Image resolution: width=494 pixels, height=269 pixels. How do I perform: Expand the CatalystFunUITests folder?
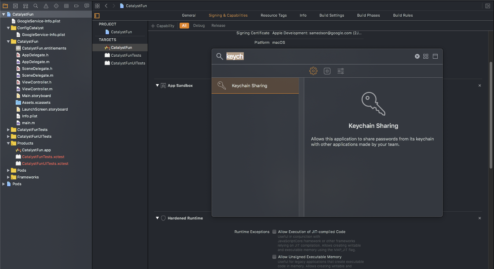coord(8,136)
